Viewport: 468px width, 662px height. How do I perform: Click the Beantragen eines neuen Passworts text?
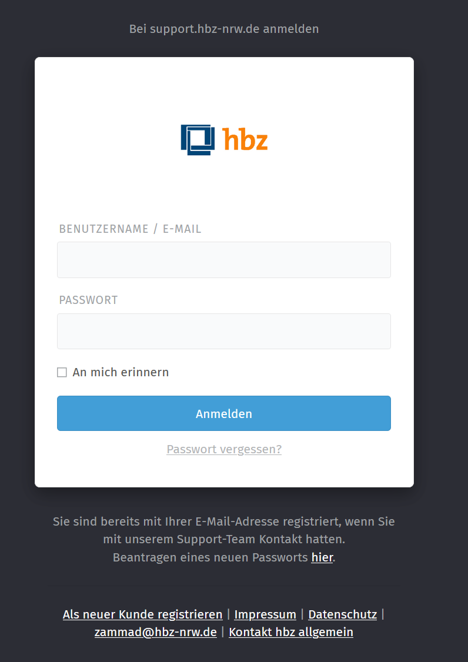210,557
